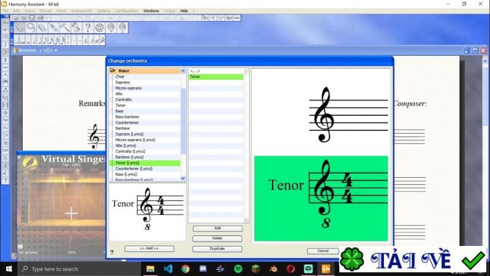Click the undo toolbar icon
The image size is (490, 276).
click(x=48, y=18)
